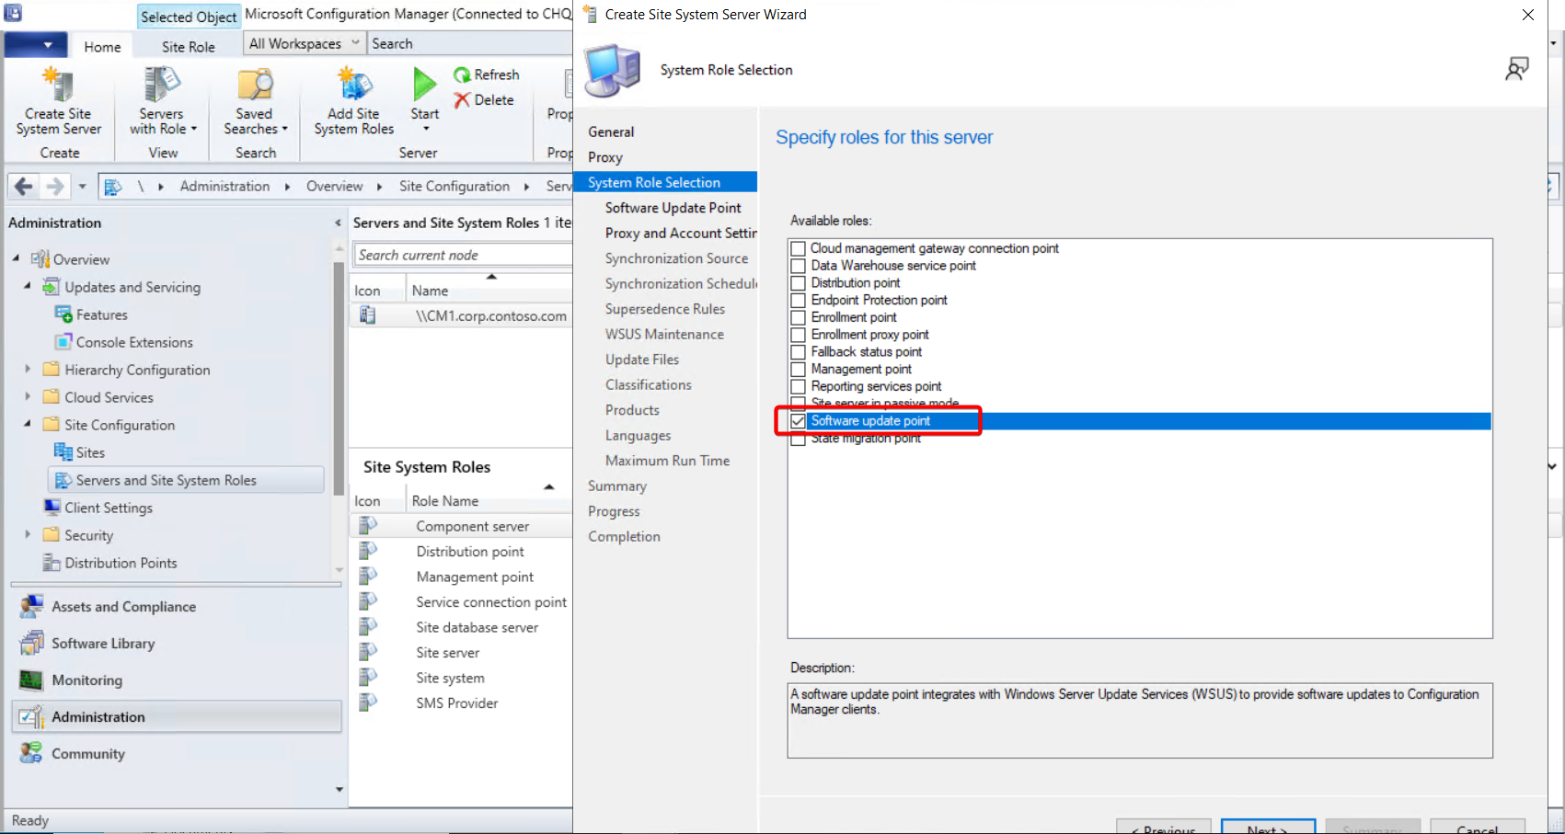Open the Community workspace icon
Screen dimensions: 1565x834
[x=32, y=753]
